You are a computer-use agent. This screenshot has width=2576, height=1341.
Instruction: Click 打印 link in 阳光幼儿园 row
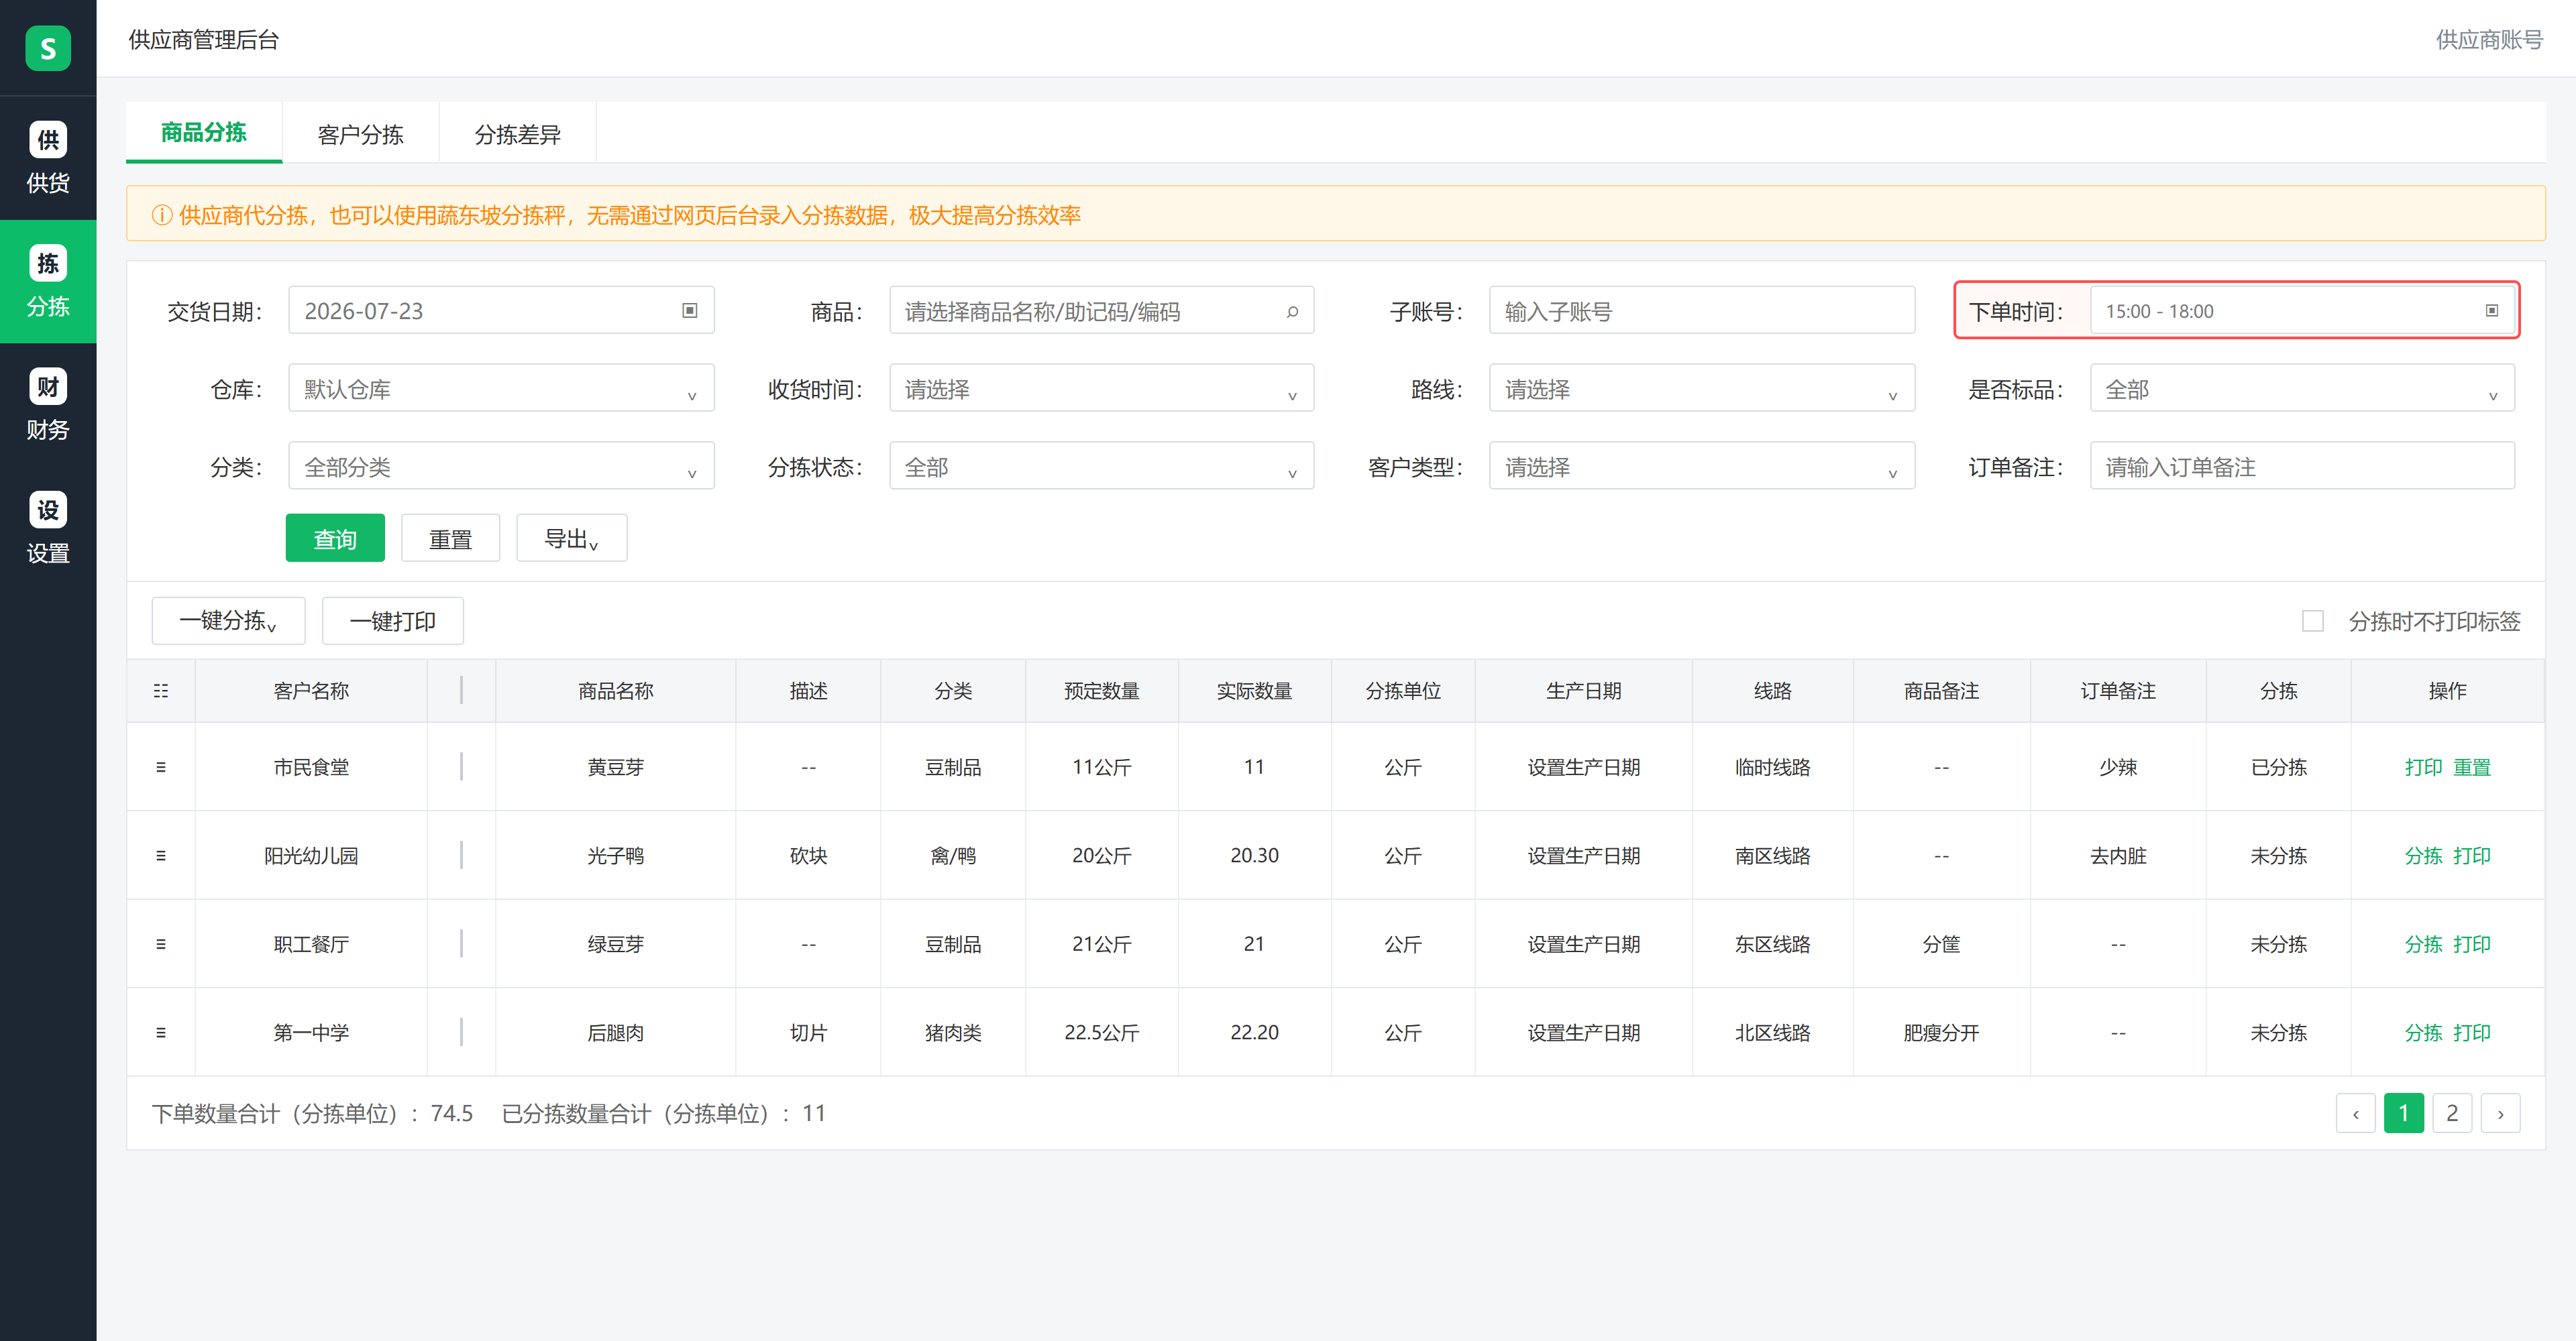click(x=2471, y=856)
